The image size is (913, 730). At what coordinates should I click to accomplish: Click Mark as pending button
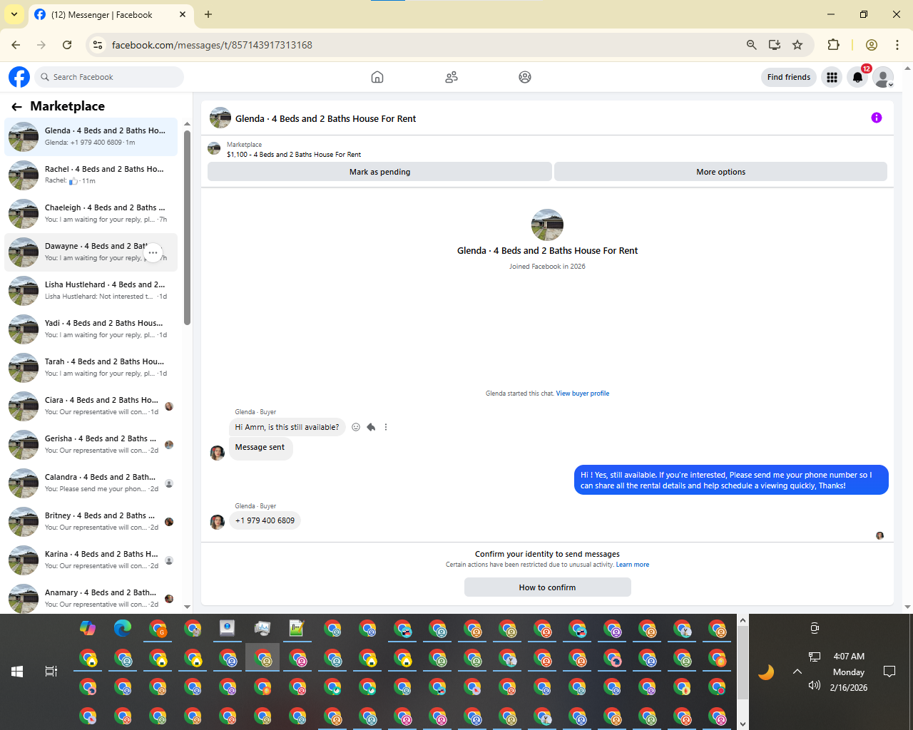point(379,172)
